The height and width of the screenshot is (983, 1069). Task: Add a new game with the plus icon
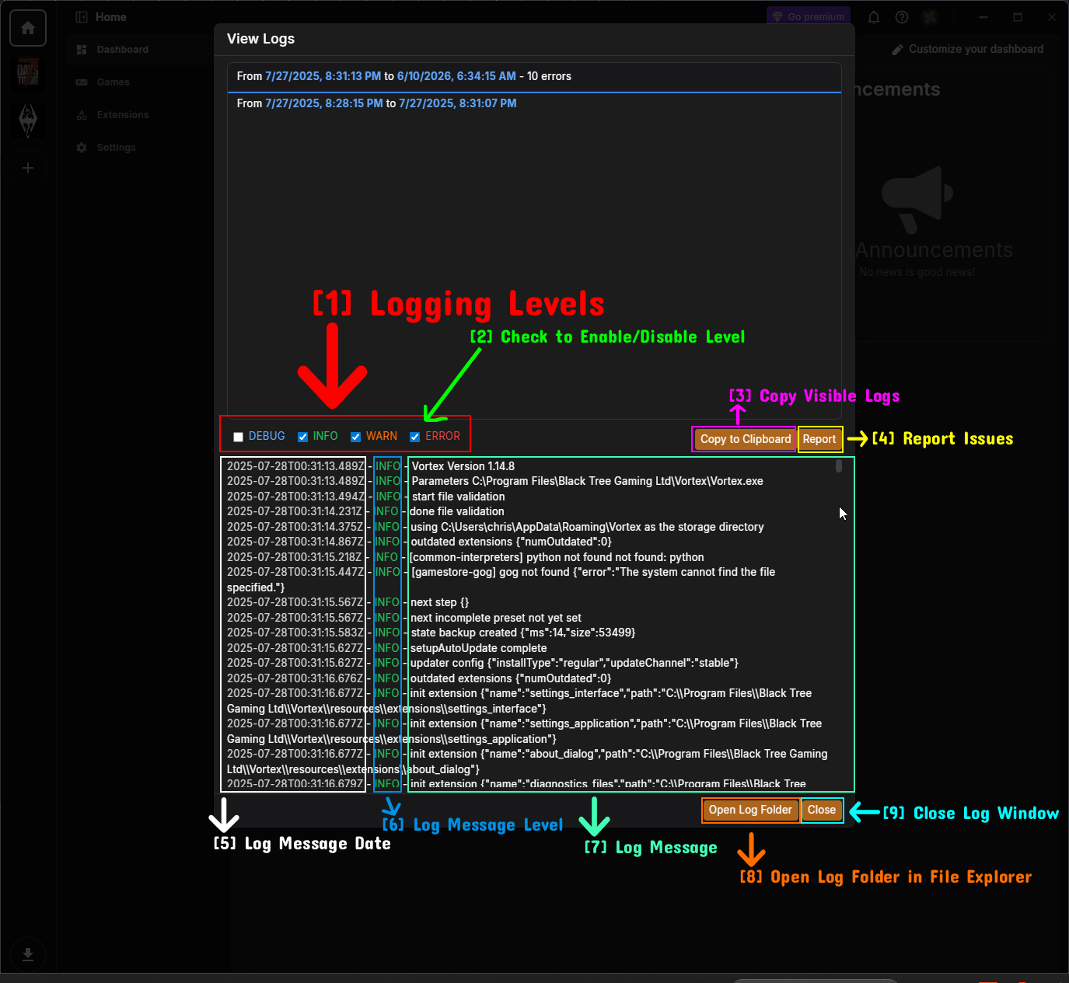28,168
